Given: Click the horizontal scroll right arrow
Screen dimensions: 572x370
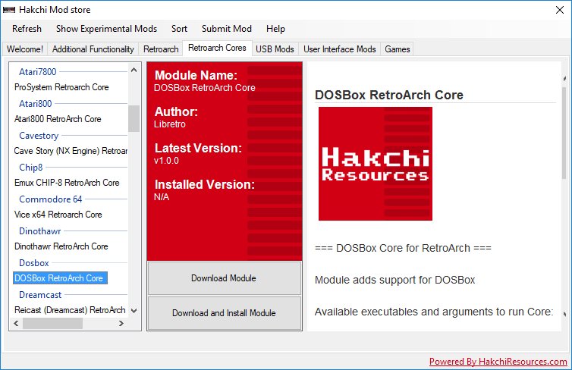Looking at the screenshot, I should coord(121,323).
